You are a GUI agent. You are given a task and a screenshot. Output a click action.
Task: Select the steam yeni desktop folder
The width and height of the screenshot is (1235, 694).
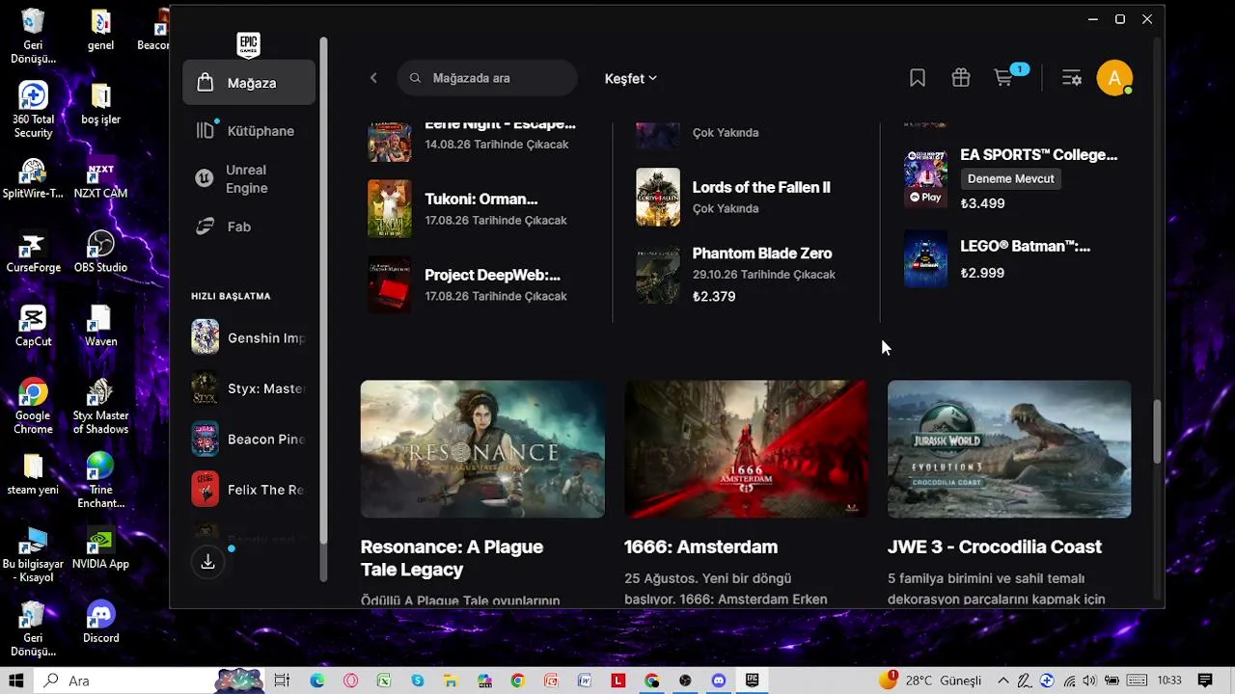[x=34, y=473]
